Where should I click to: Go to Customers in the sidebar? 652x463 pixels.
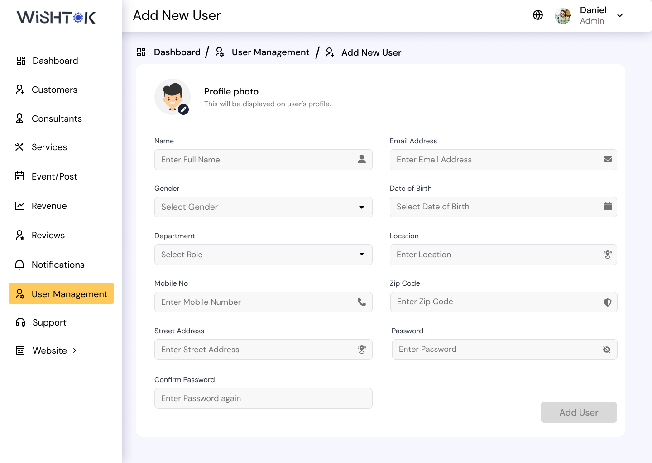click(x=54, y=90)
